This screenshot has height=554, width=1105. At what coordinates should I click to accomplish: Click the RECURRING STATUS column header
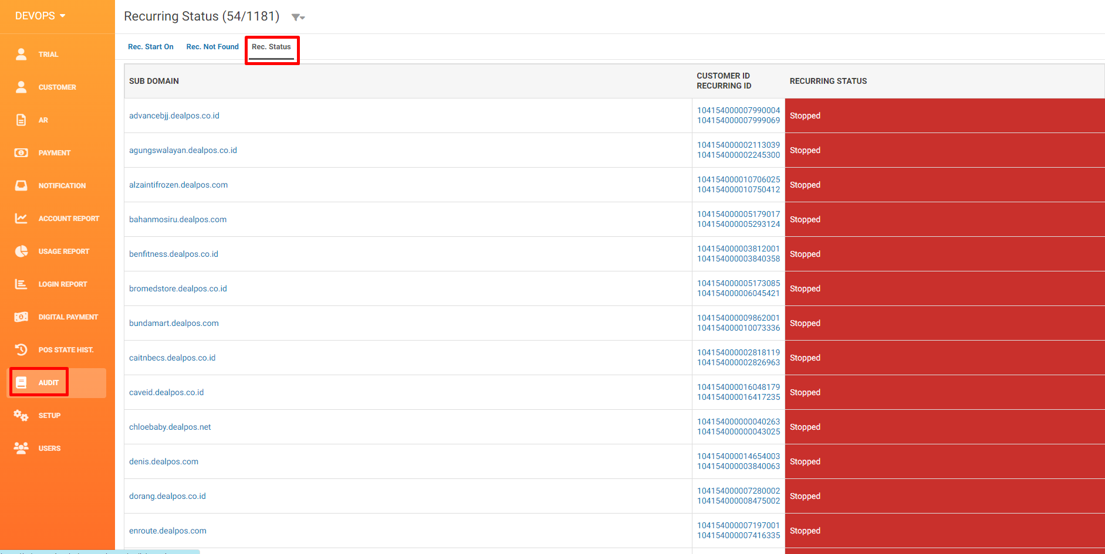[828, 81]
